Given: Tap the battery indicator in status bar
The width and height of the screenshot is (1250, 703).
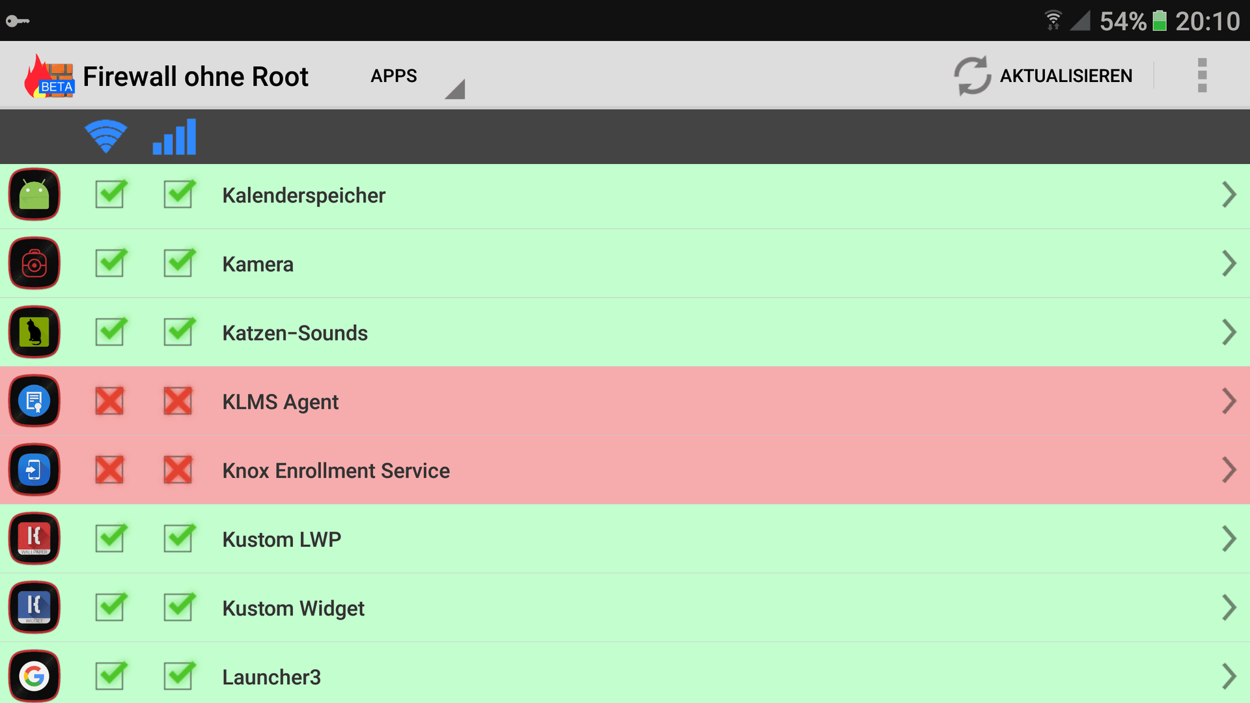Looking at the screenshot, I should click(1160, 20).
